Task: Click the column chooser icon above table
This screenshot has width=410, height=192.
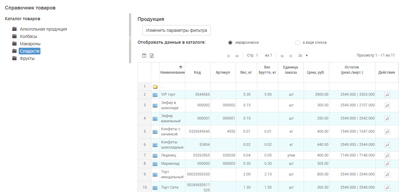Action: point(144,56)
